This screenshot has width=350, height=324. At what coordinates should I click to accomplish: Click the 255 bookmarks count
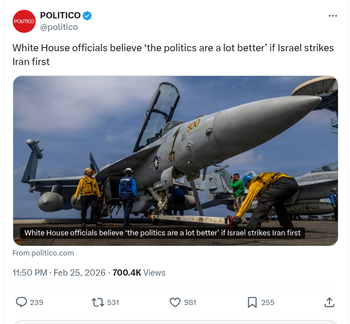pos(268,302)
